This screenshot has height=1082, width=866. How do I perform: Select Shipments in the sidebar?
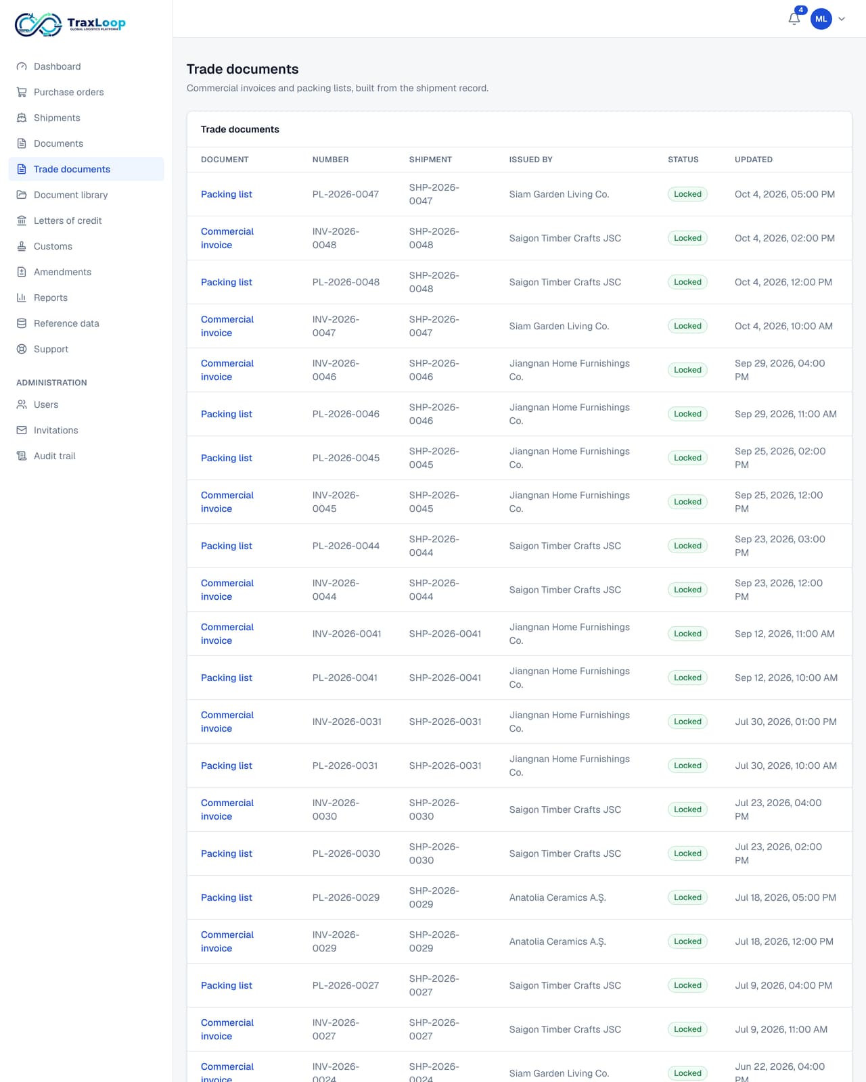coord(86,118)
